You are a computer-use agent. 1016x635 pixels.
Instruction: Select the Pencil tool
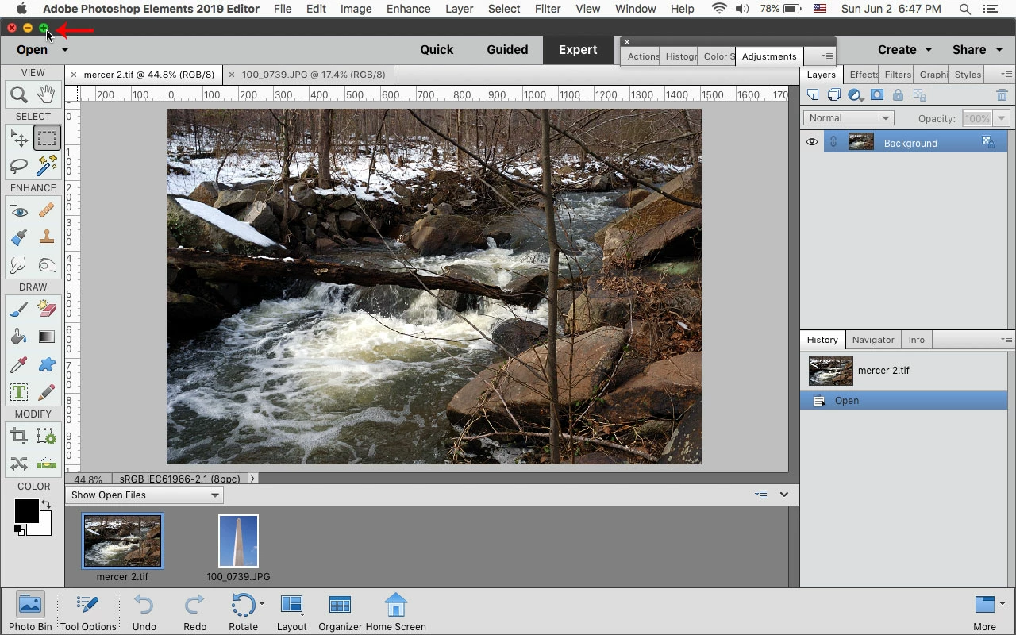47,392
